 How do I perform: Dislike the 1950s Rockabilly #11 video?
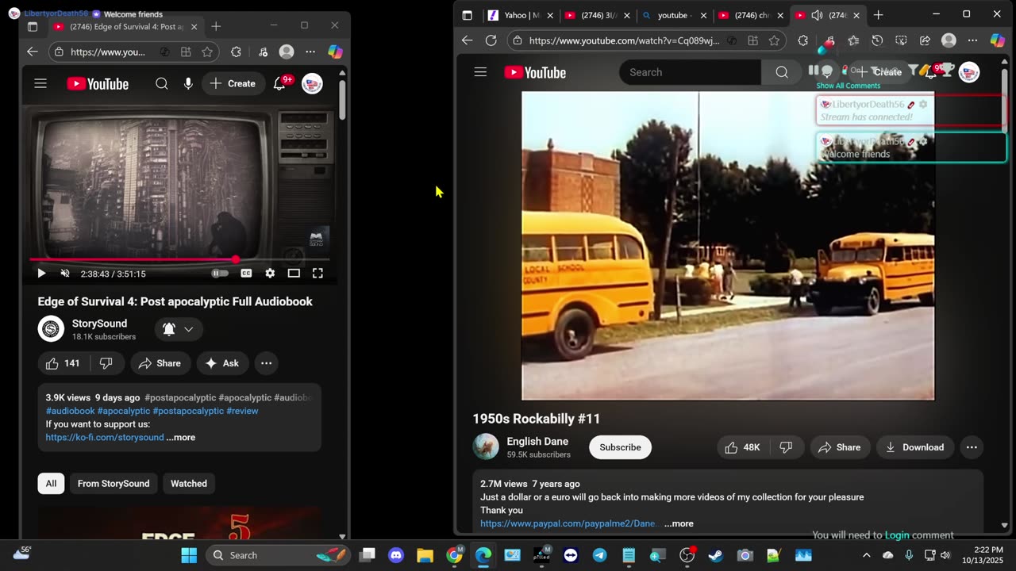coord(787,447)
